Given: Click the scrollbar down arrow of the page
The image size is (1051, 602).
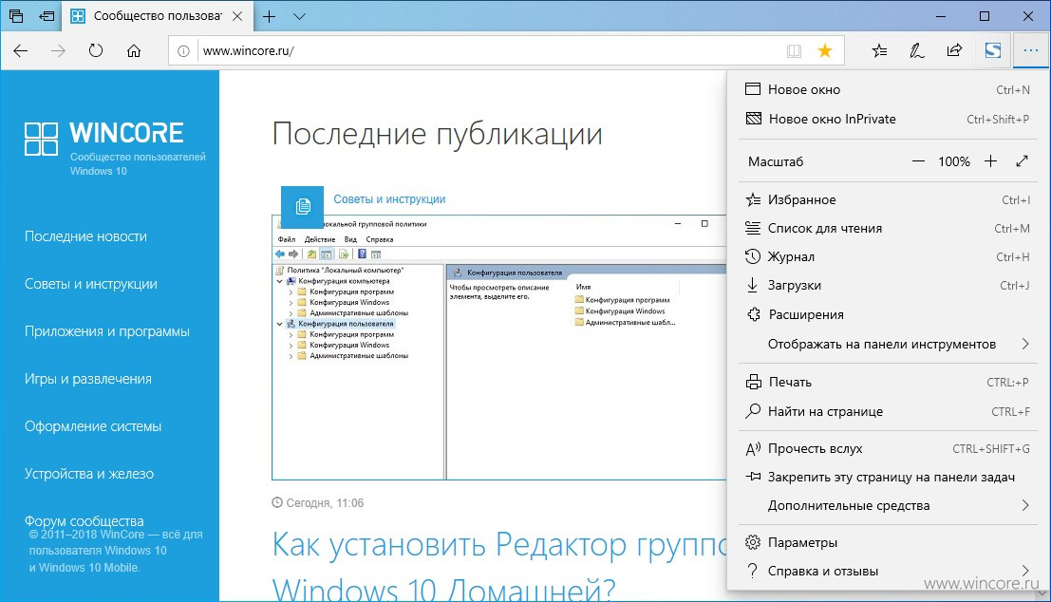Looking at the screenshot, I should [x=1043, y=594].
